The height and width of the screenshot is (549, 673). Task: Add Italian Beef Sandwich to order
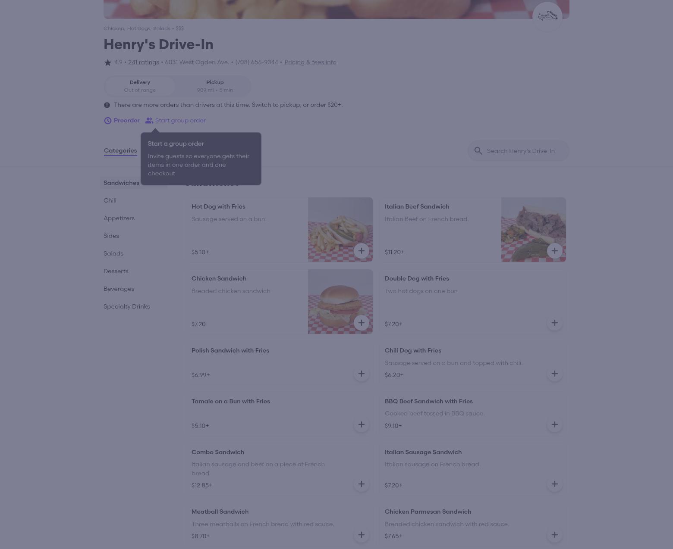(x=555, y=251)
